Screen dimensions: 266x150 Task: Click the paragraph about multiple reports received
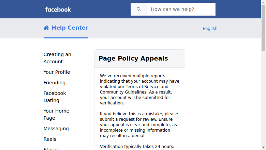[x=139, y=89]
